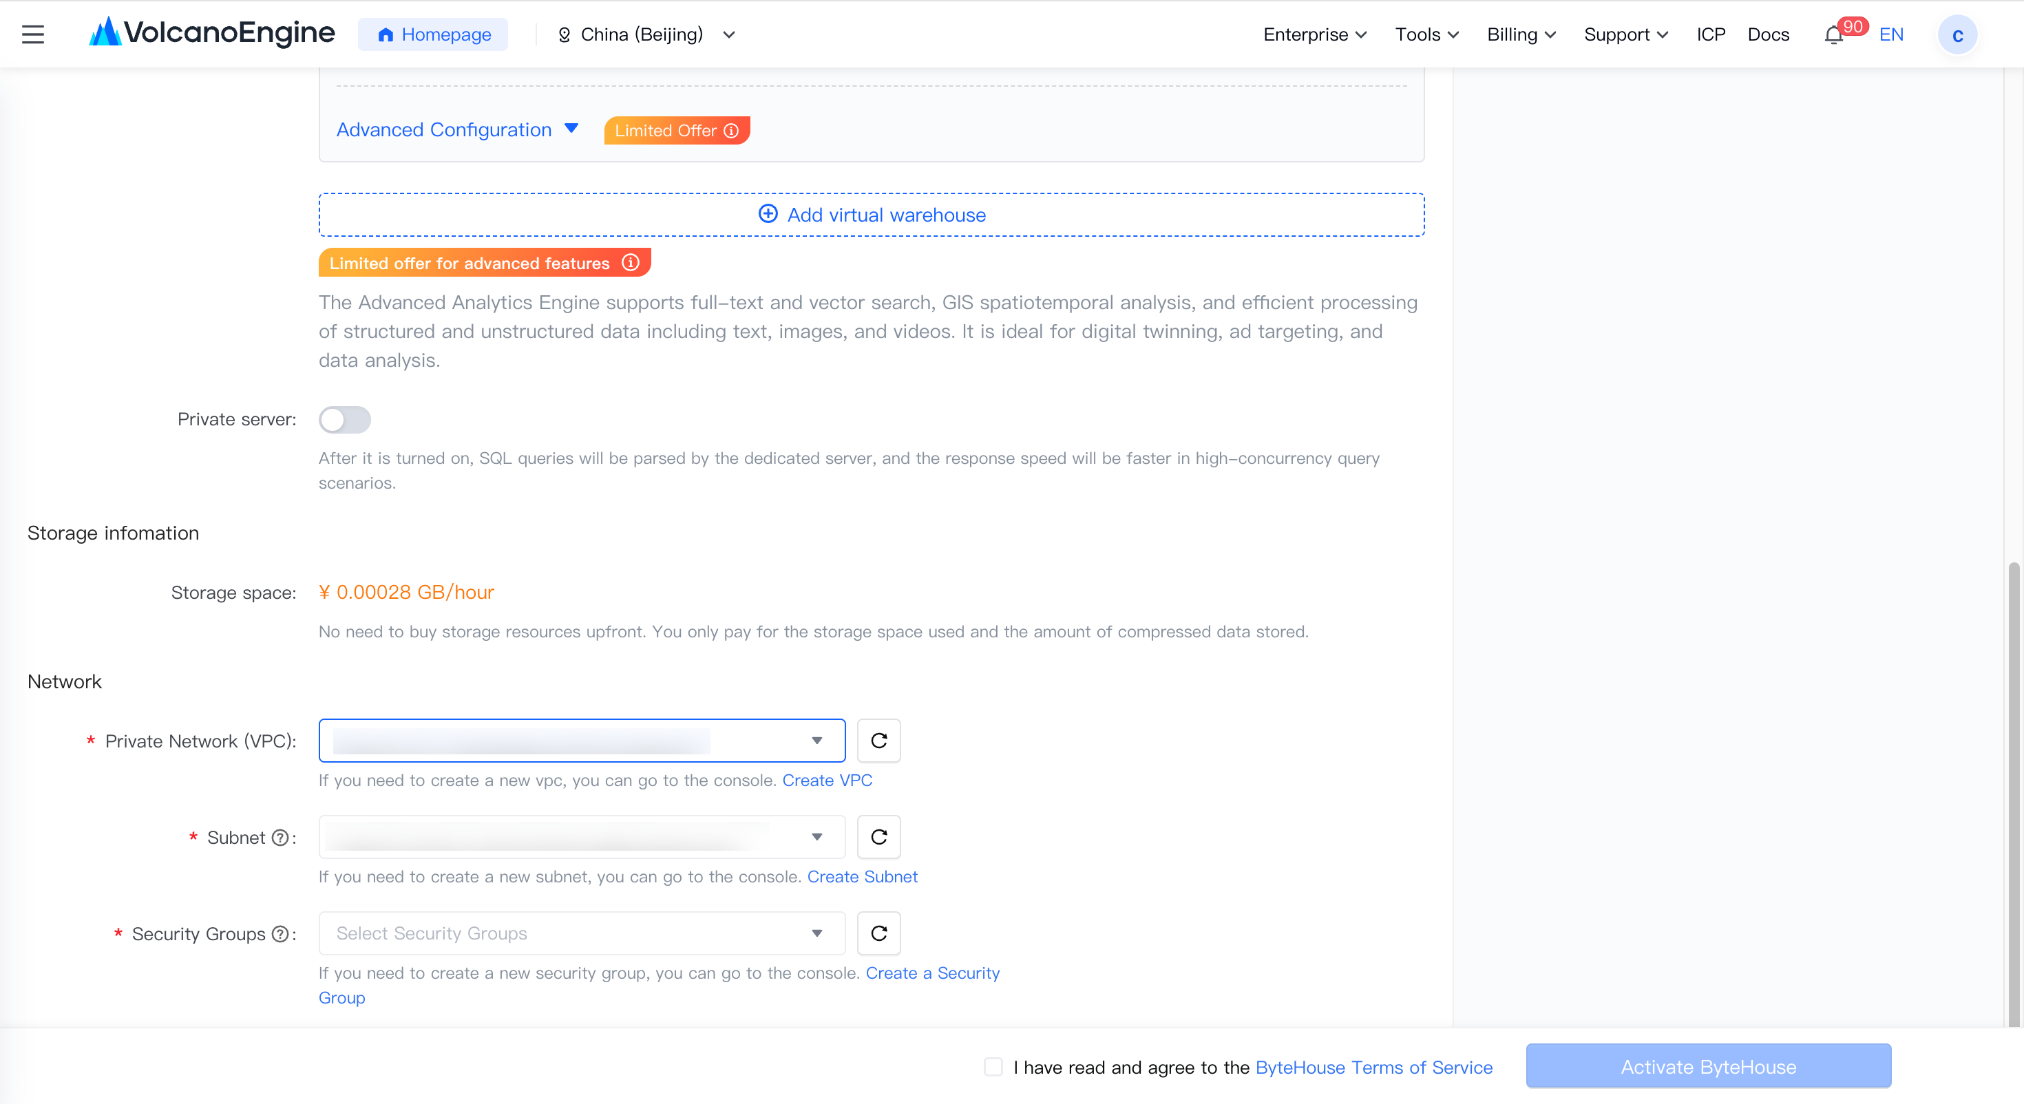Image resolution: width=2024 pixels, height=1104 pixels.
Task: Click info icon on Limited Offer badge
Action: click(730, 131)
